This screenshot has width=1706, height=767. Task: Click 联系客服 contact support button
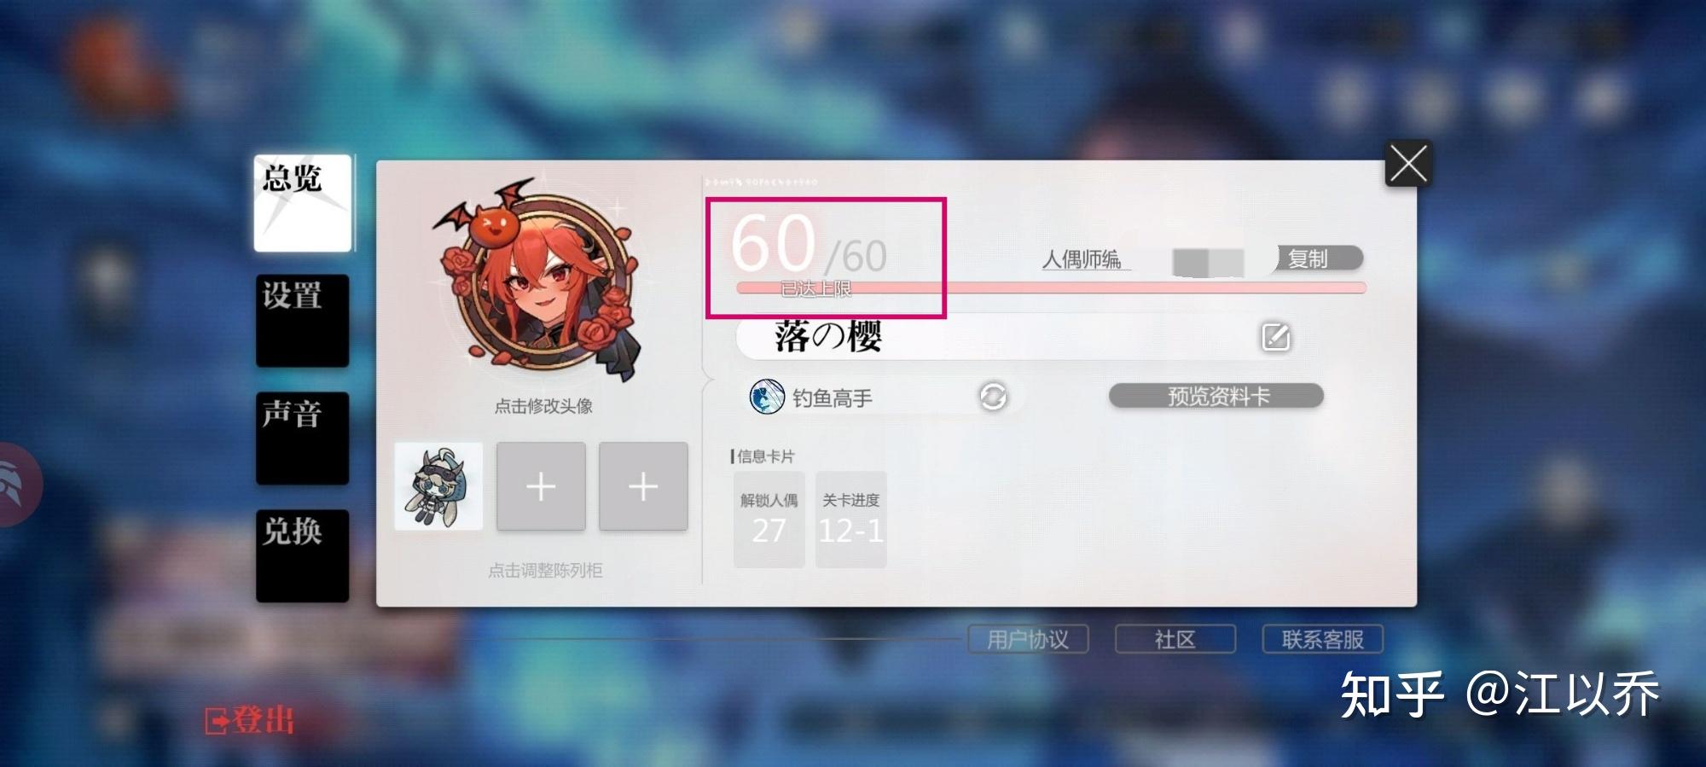(x=1322, y=639)
